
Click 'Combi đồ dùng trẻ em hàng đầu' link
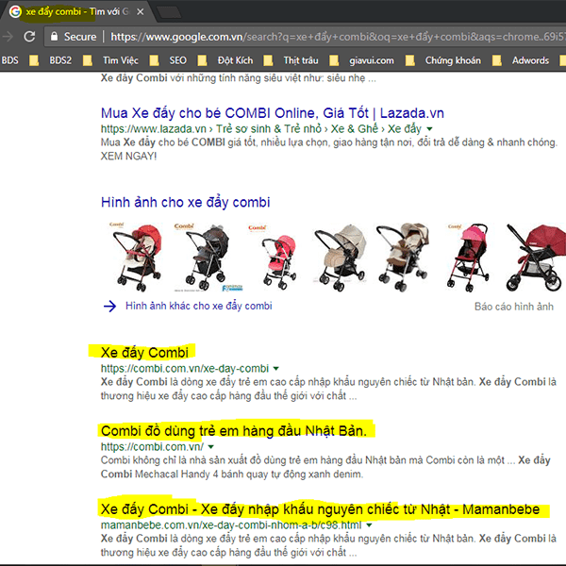238,430
